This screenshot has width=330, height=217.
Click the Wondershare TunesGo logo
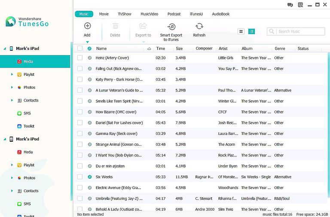tap(27, 21)
